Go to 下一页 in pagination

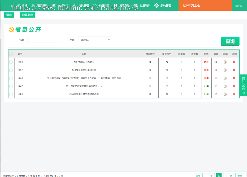(228, 175)
